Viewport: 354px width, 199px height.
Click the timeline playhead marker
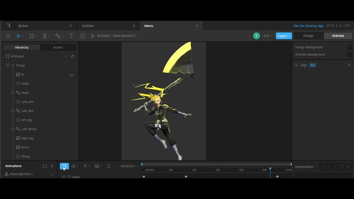(x=270, y=169)
